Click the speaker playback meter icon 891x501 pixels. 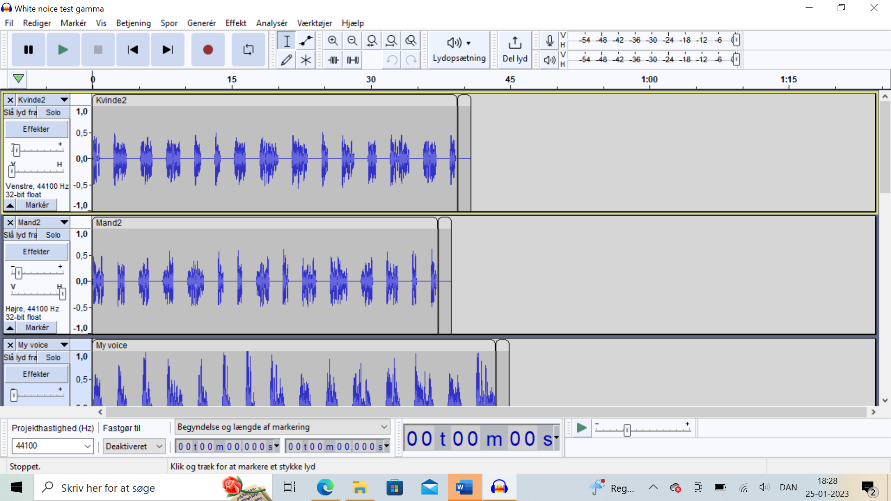tap(549, 60)
